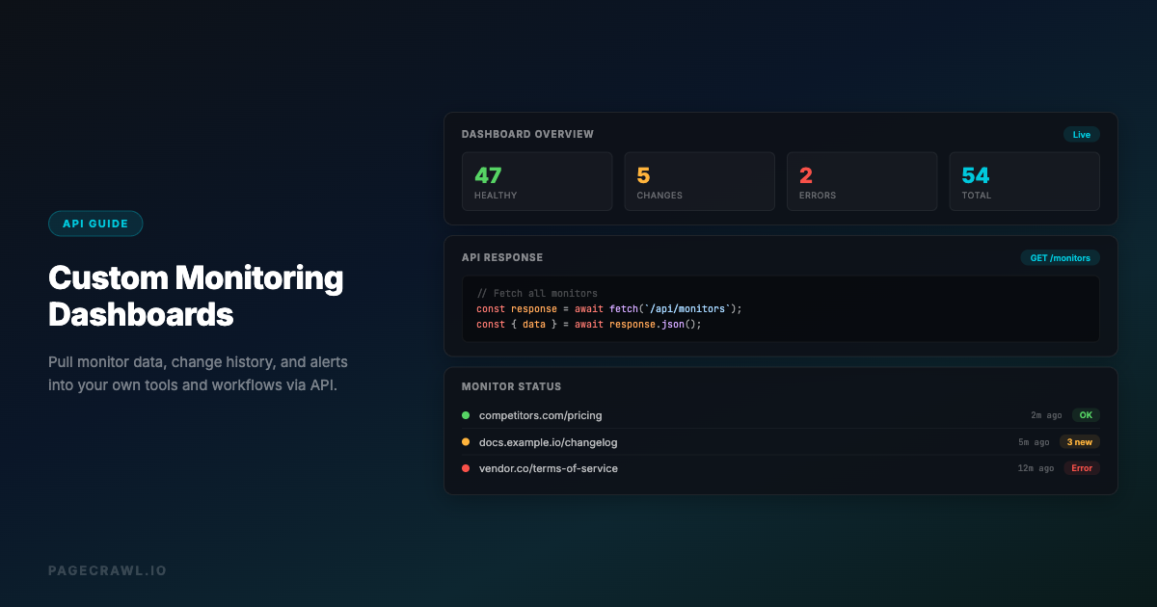Click the competitors.com/pricing monitor entry
1157x607 pixels.
(542, 415)
